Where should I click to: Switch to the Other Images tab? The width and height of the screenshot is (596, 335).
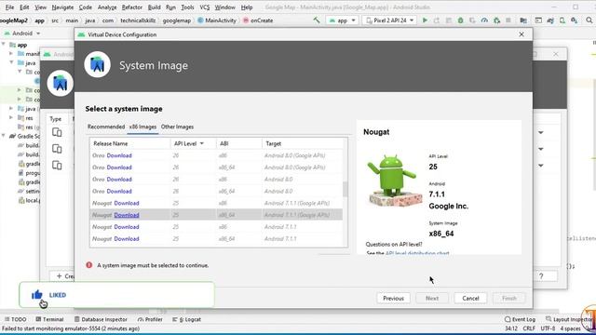click(177, 127)
